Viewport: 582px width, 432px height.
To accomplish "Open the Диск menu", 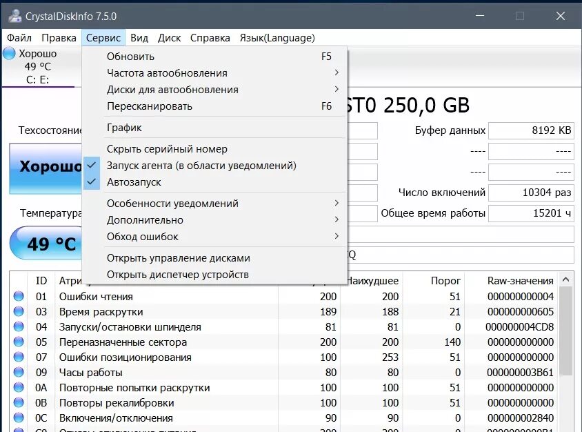I will point(169,38).
